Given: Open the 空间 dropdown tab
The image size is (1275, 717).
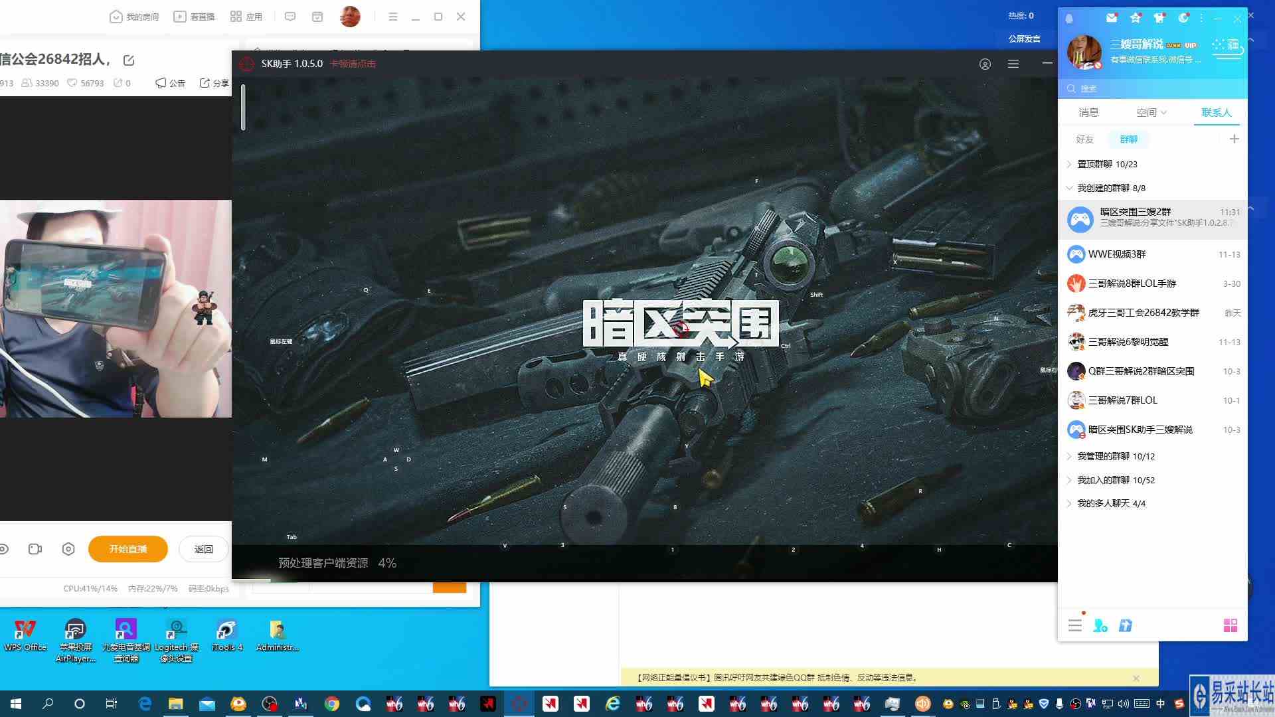Looking at the screenshot, I should pos(1151,112).
